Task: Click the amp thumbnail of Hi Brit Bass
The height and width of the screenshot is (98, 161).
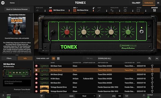Action: 44,79
